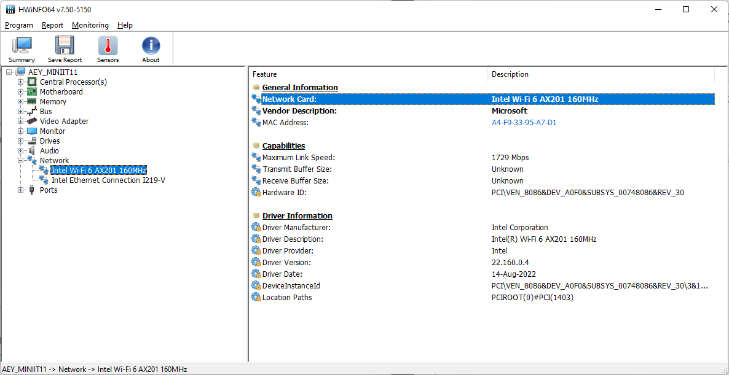Click the icon beside Driver Manufacturer
Viewport: 729px width, 375px height.
tap(256, 228)
